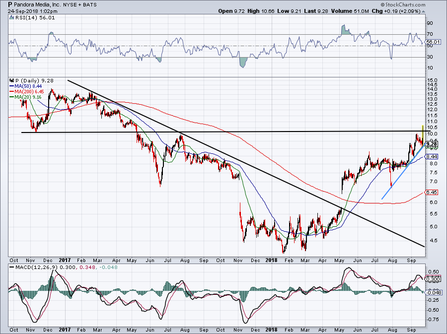This screenshot has width=447, height=334.
Task: Click the MACD(12,26,9) 0.300 legend label
Action: pos(45,267)
